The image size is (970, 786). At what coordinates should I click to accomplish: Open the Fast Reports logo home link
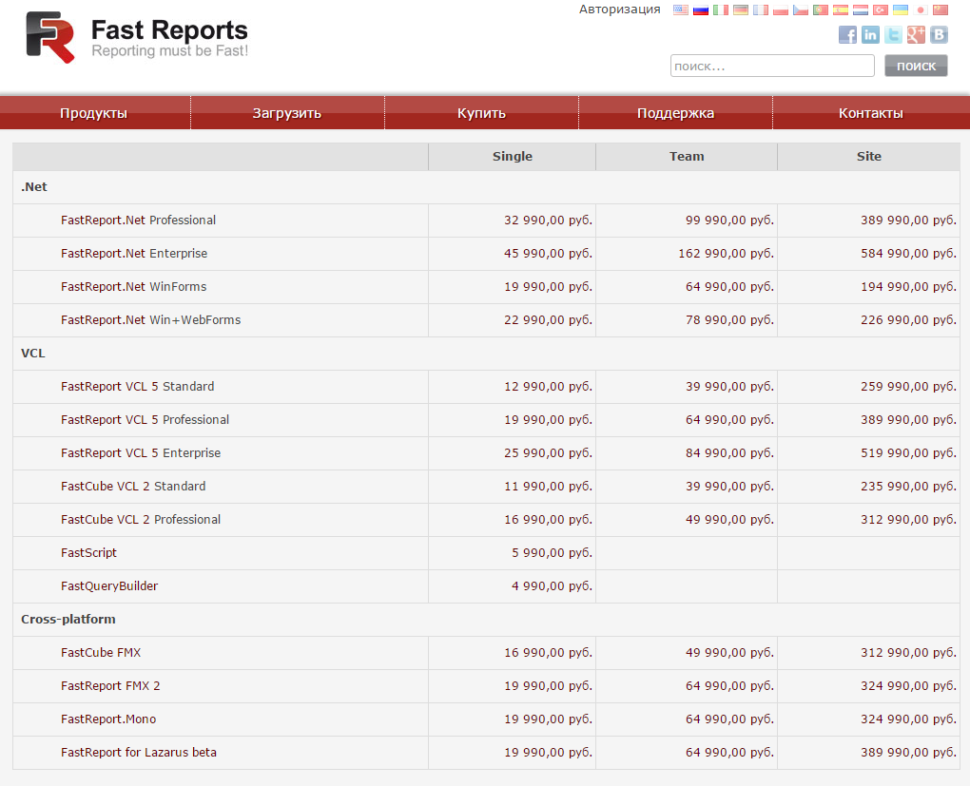[137, 38]
